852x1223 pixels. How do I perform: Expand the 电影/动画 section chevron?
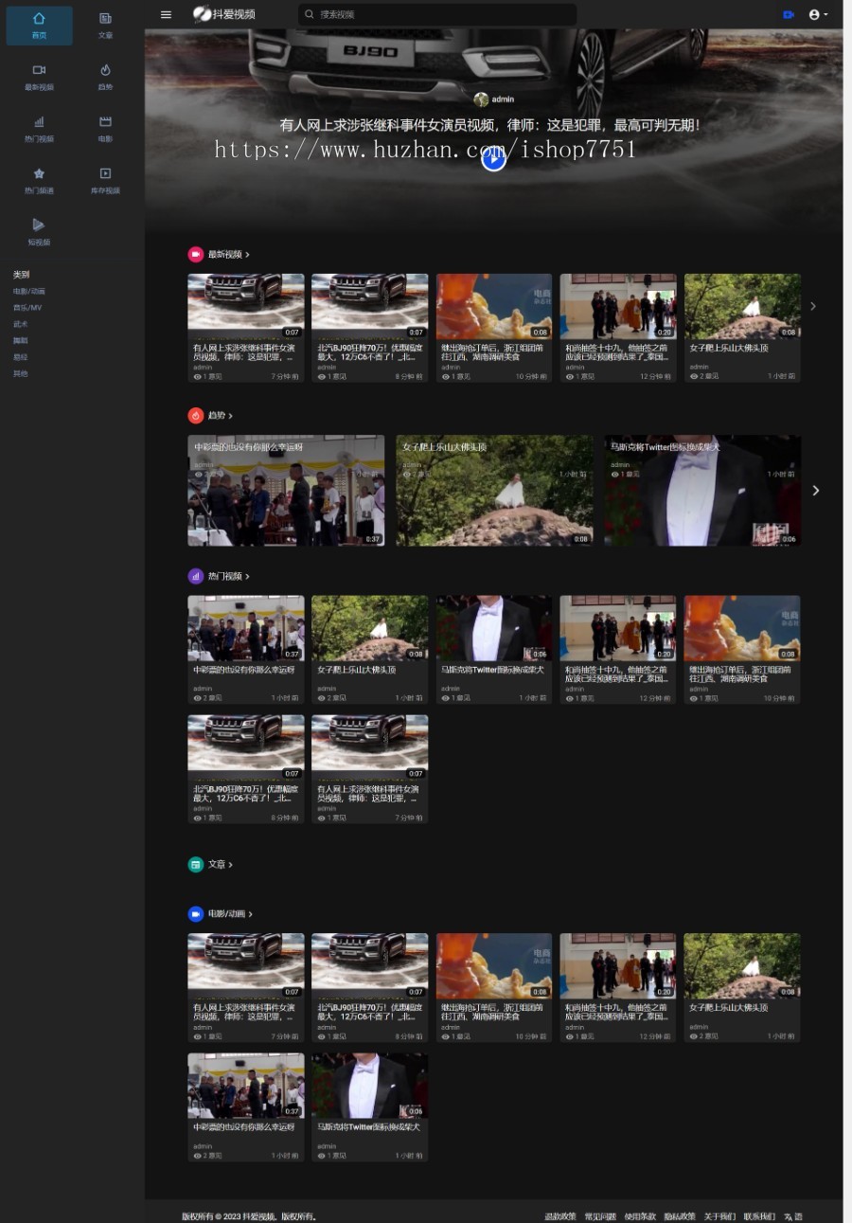point(250,914)
